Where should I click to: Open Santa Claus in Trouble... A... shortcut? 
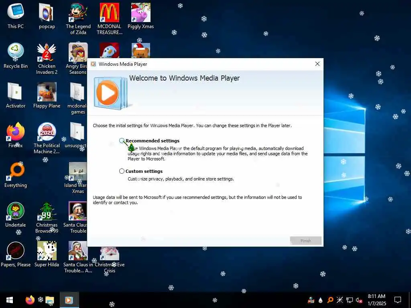click(78, 257)
